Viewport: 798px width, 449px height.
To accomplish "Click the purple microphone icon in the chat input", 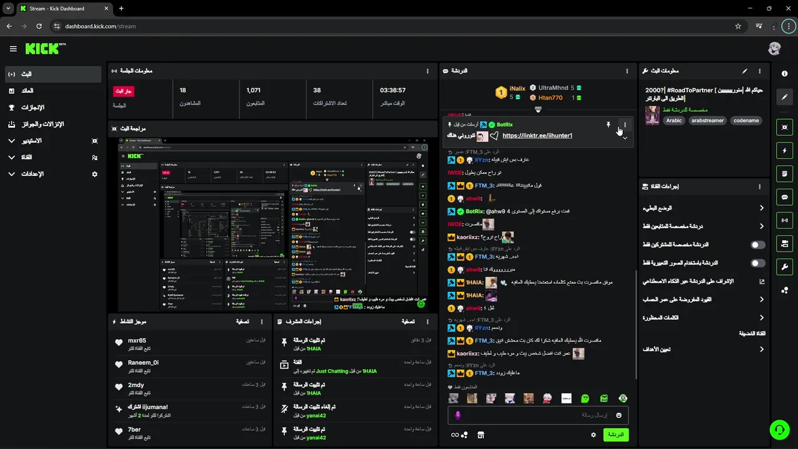I will click(458, 415).
